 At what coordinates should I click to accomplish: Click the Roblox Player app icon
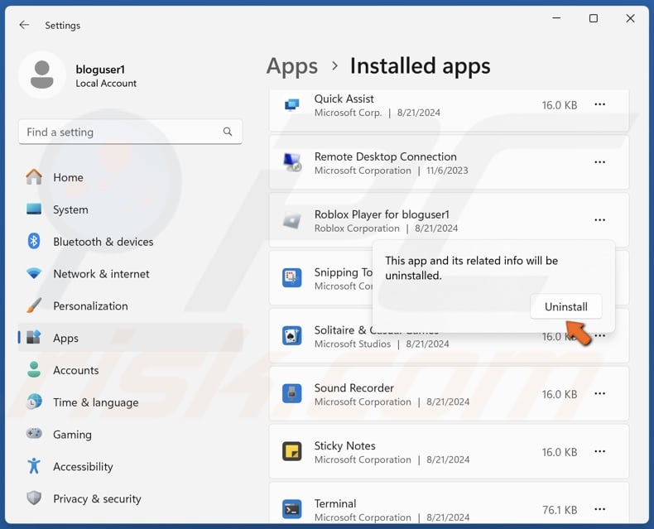point(292,221)
